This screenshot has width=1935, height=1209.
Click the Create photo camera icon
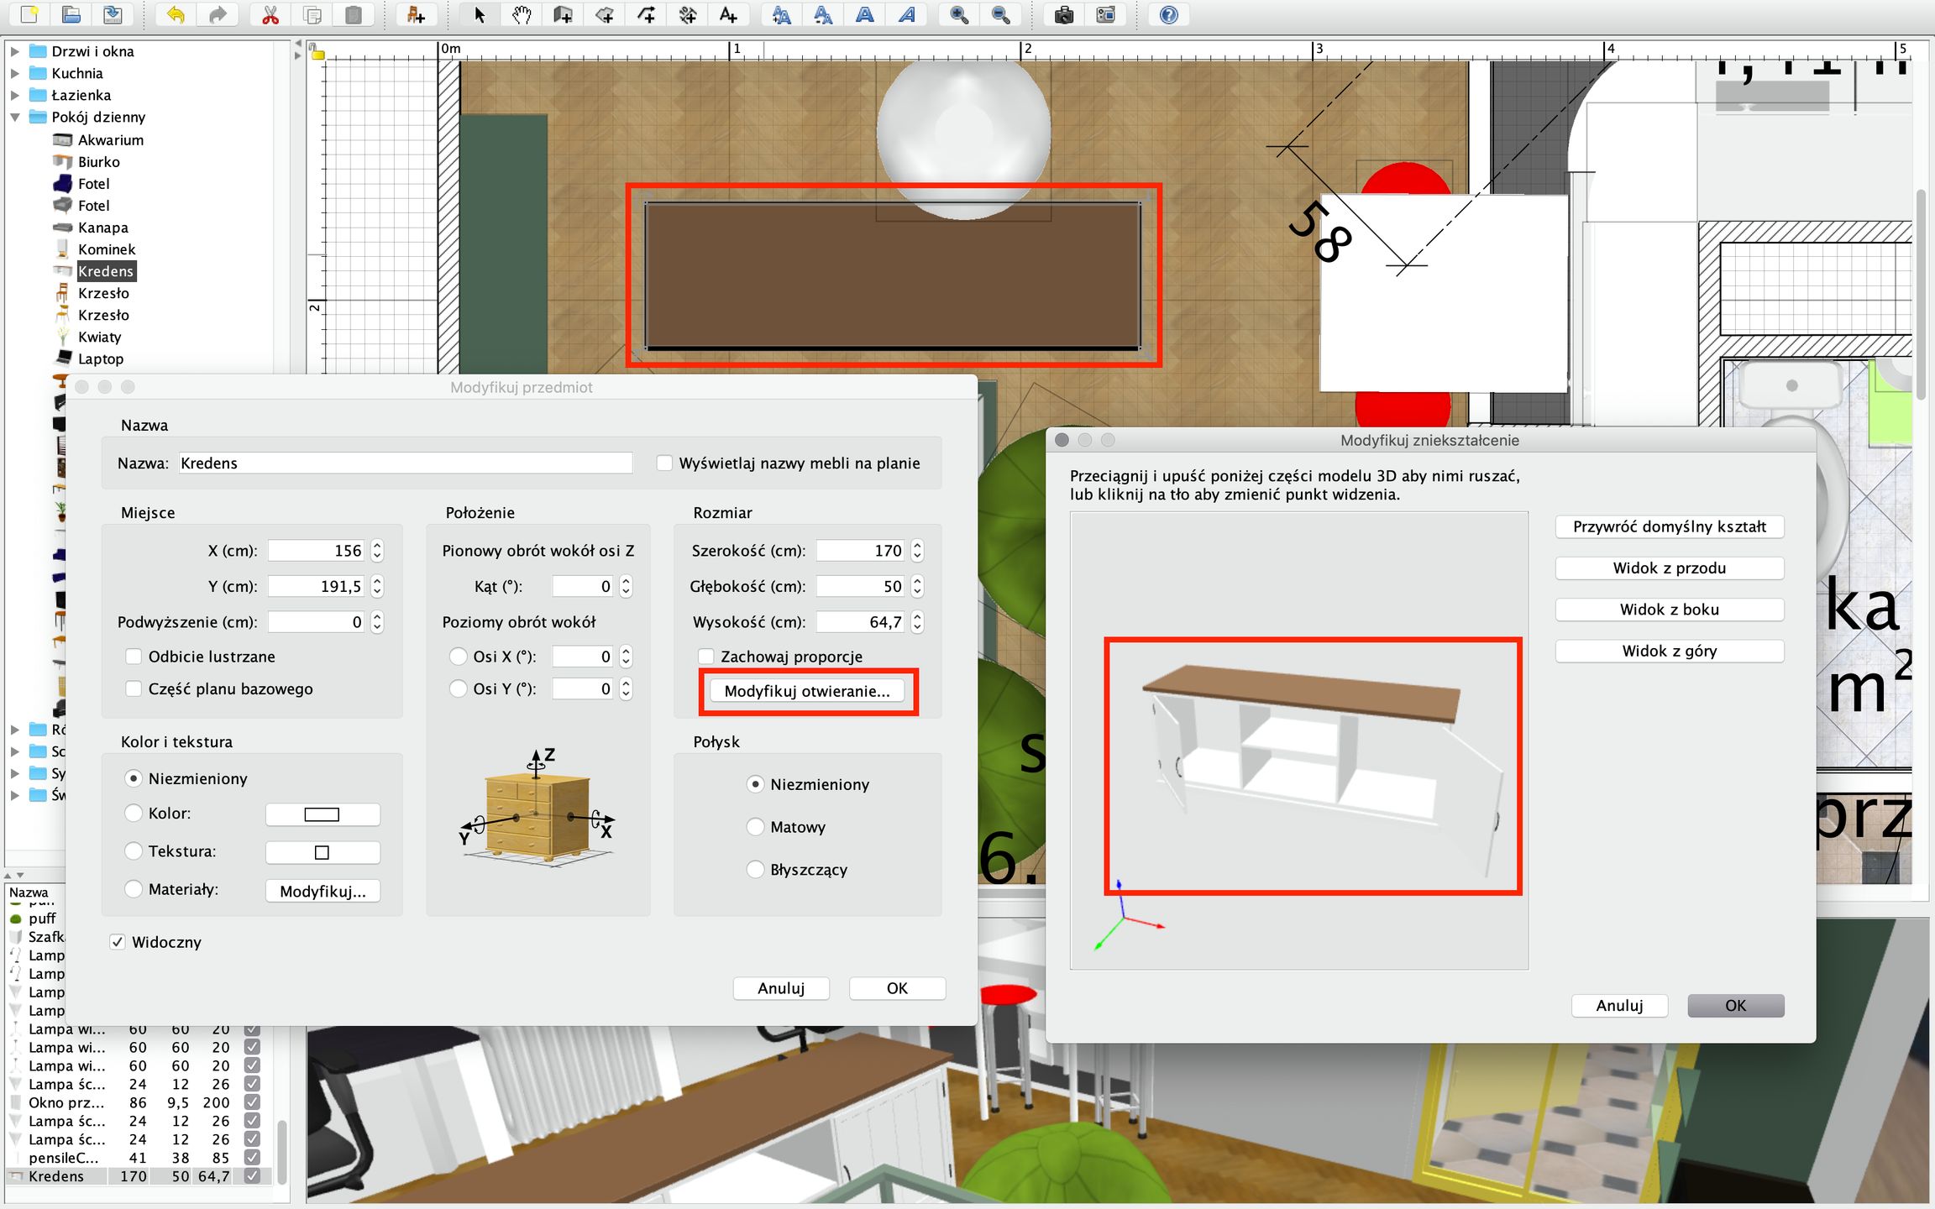coord(1063,15)
